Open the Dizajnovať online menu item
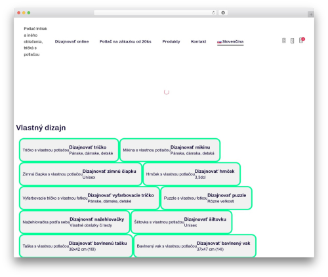 (72, 41)
